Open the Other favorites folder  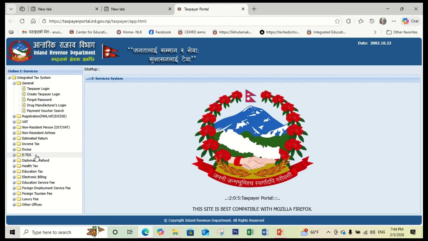(402, 32)
